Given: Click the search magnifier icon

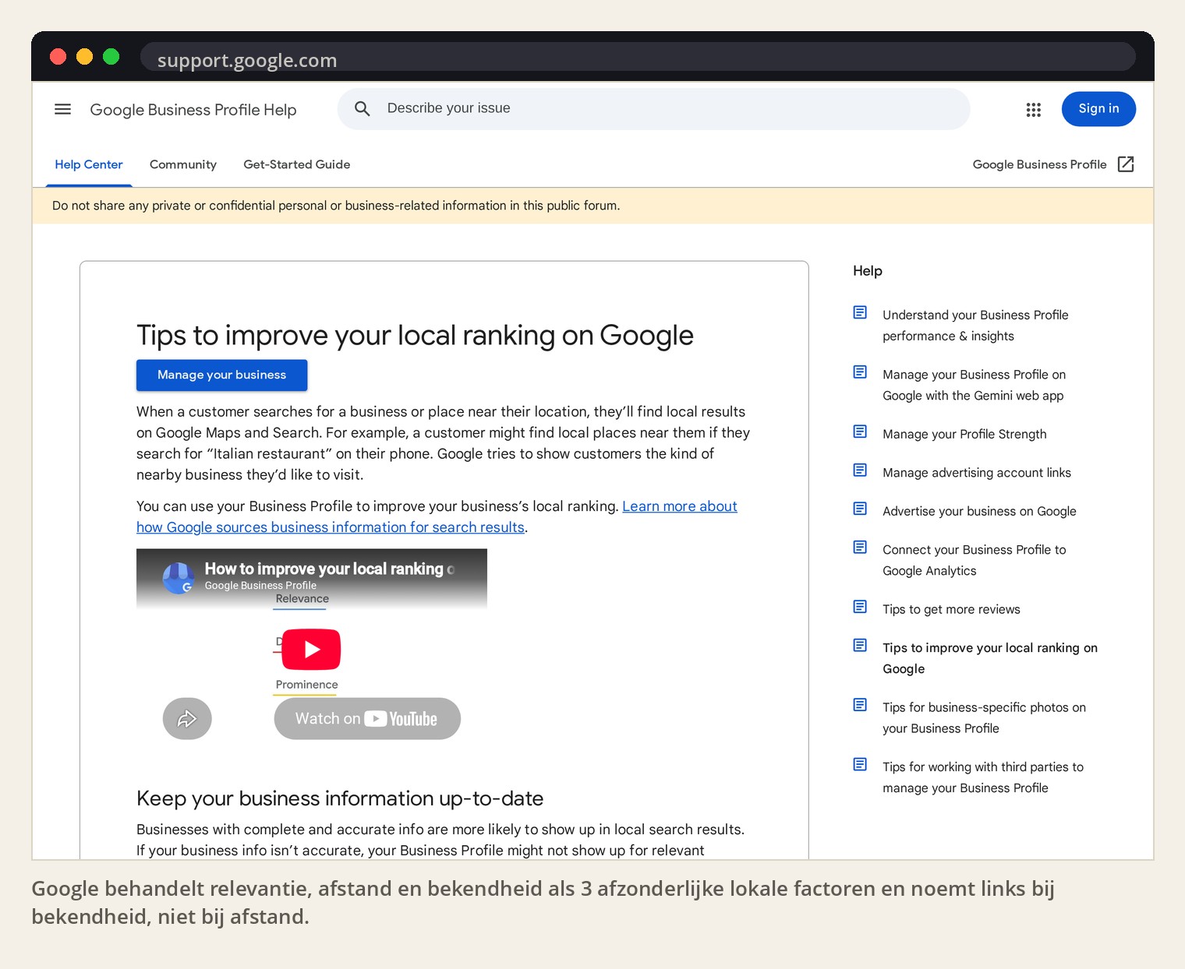Looking at the screenshot, I should (363, 108).
